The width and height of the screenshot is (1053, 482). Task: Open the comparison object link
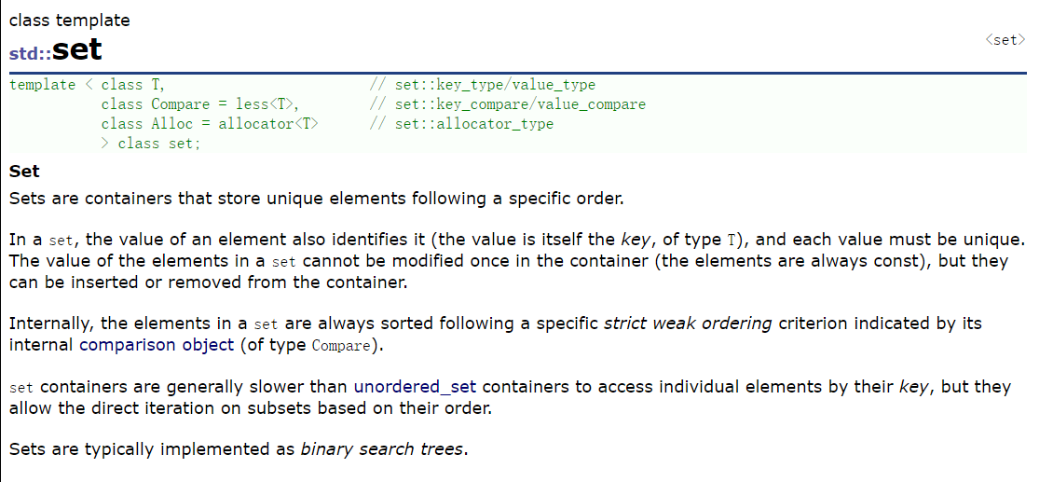pyautogui.click(x=157, y=346)
